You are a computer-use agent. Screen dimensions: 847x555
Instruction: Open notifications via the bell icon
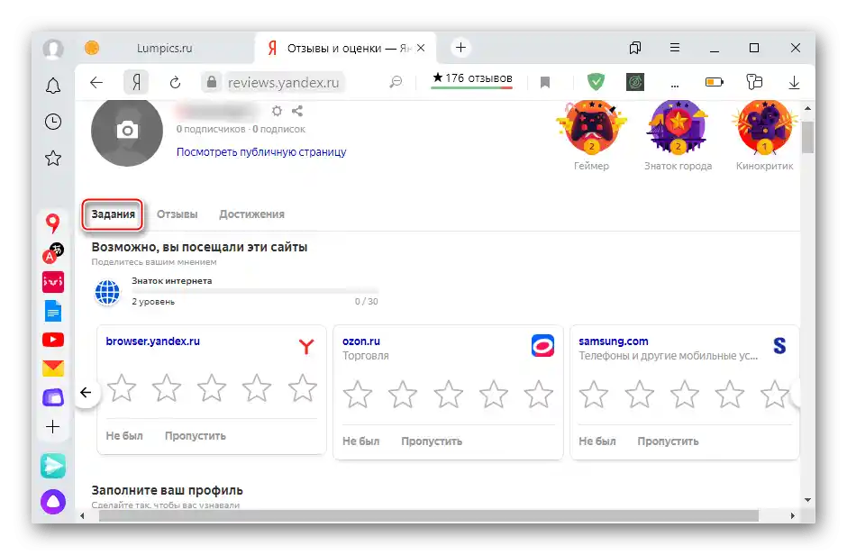[53, 86]
